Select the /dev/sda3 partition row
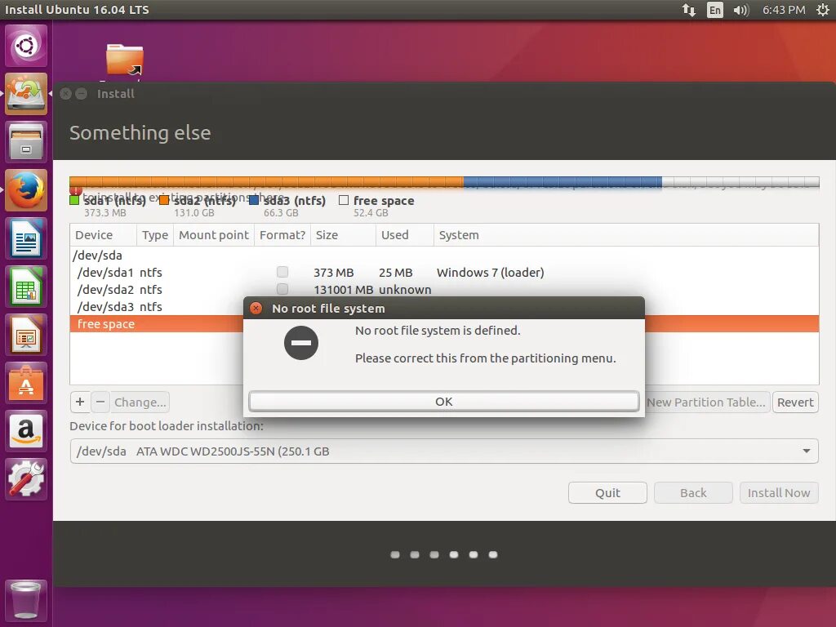This screenshot has height=627, width=836. [157, 307]
